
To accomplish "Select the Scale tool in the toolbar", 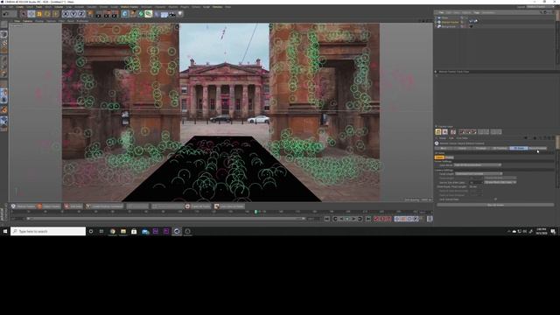I will pyautogui.click(x=39, y=14).
